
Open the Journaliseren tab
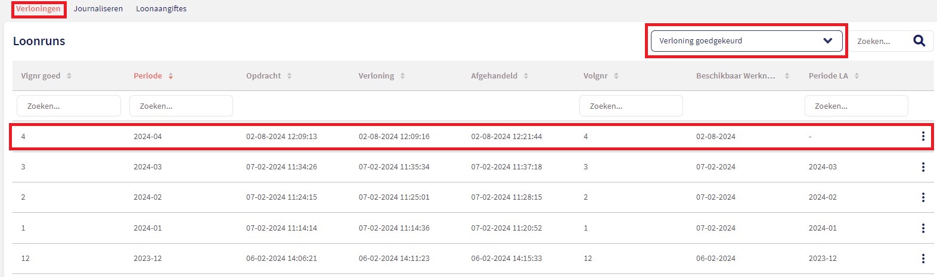(98, 9)
